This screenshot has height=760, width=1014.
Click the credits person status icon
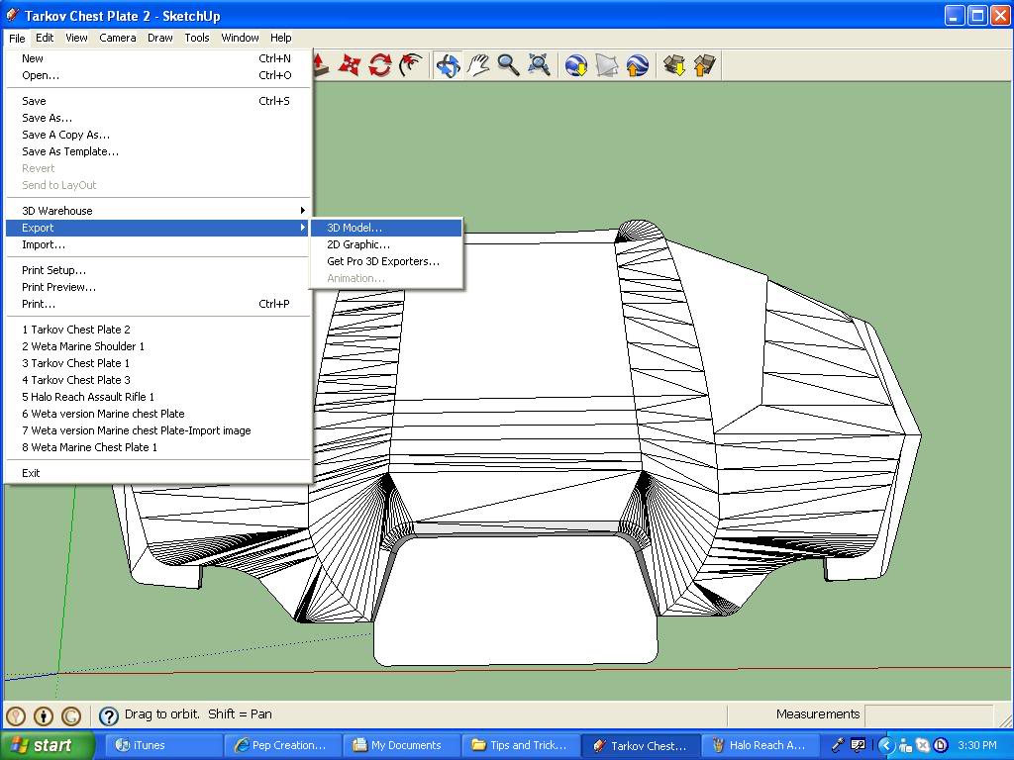click(x=44, y=715)
